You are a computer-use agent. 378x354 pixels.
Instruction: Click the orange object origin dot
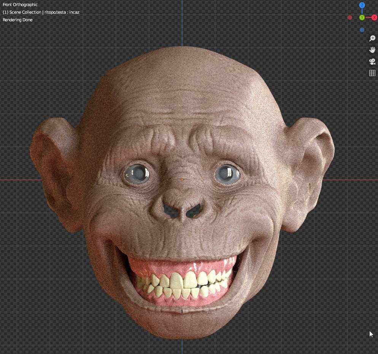pos(182,179)
